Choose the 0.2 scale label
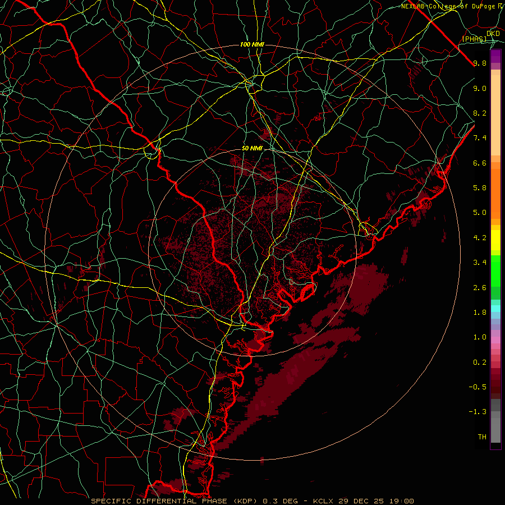The height and width of the screenshot is (505, 505). coord(480,362)
